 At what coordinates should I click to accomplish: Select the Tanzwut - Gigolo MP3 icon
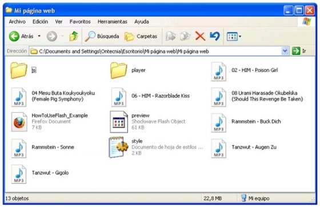(19, 174)
